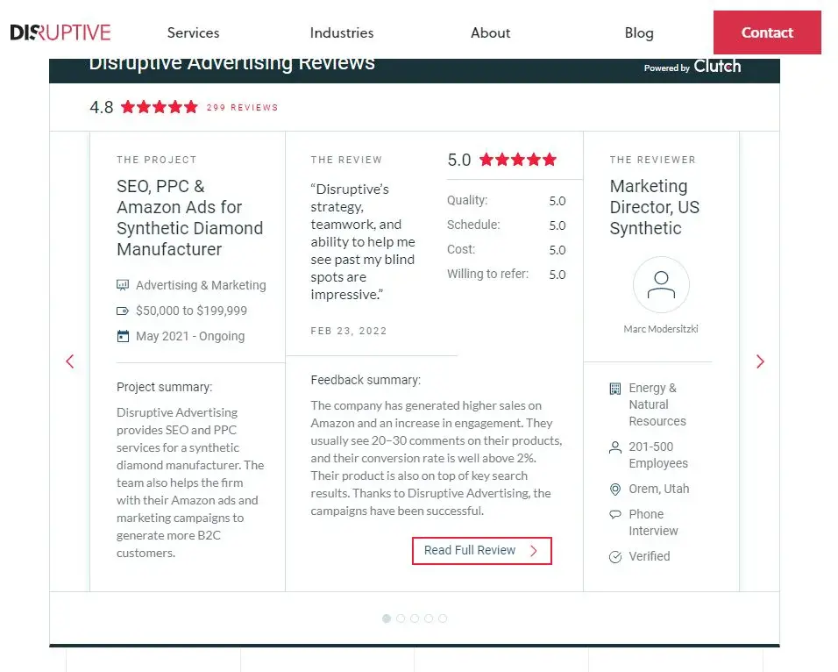
Task: Click the 5.0 review star rating
Action: click(518, 160)
